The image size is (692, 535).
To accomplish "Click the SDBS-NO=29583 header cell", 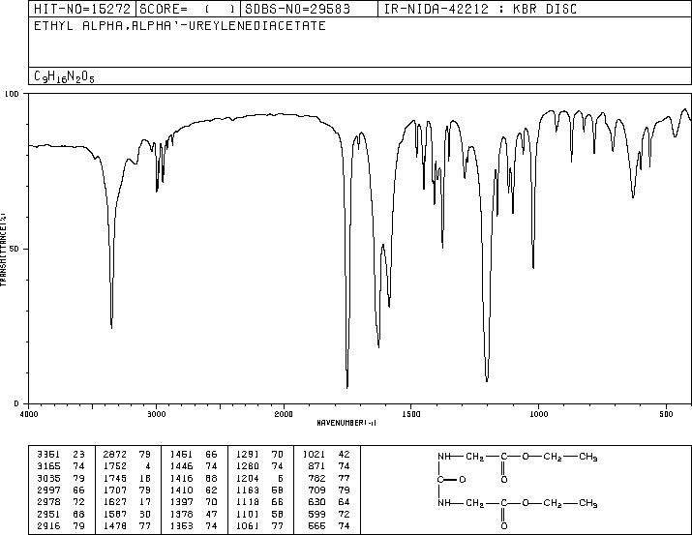I will [x=288, y=9].
